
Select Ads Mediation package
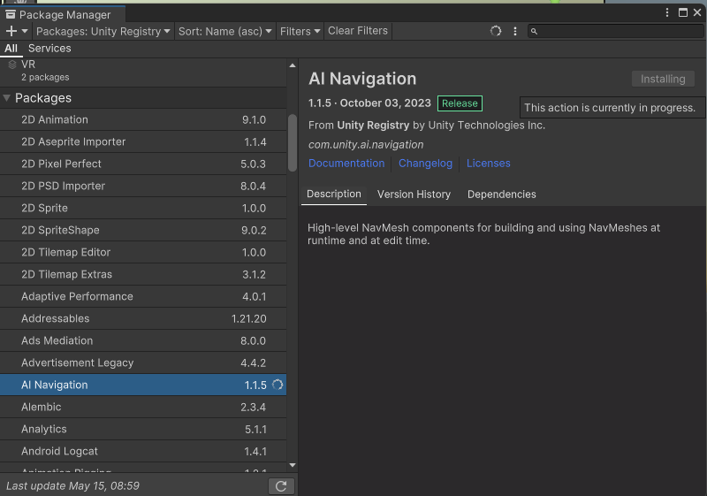(143, 340)
